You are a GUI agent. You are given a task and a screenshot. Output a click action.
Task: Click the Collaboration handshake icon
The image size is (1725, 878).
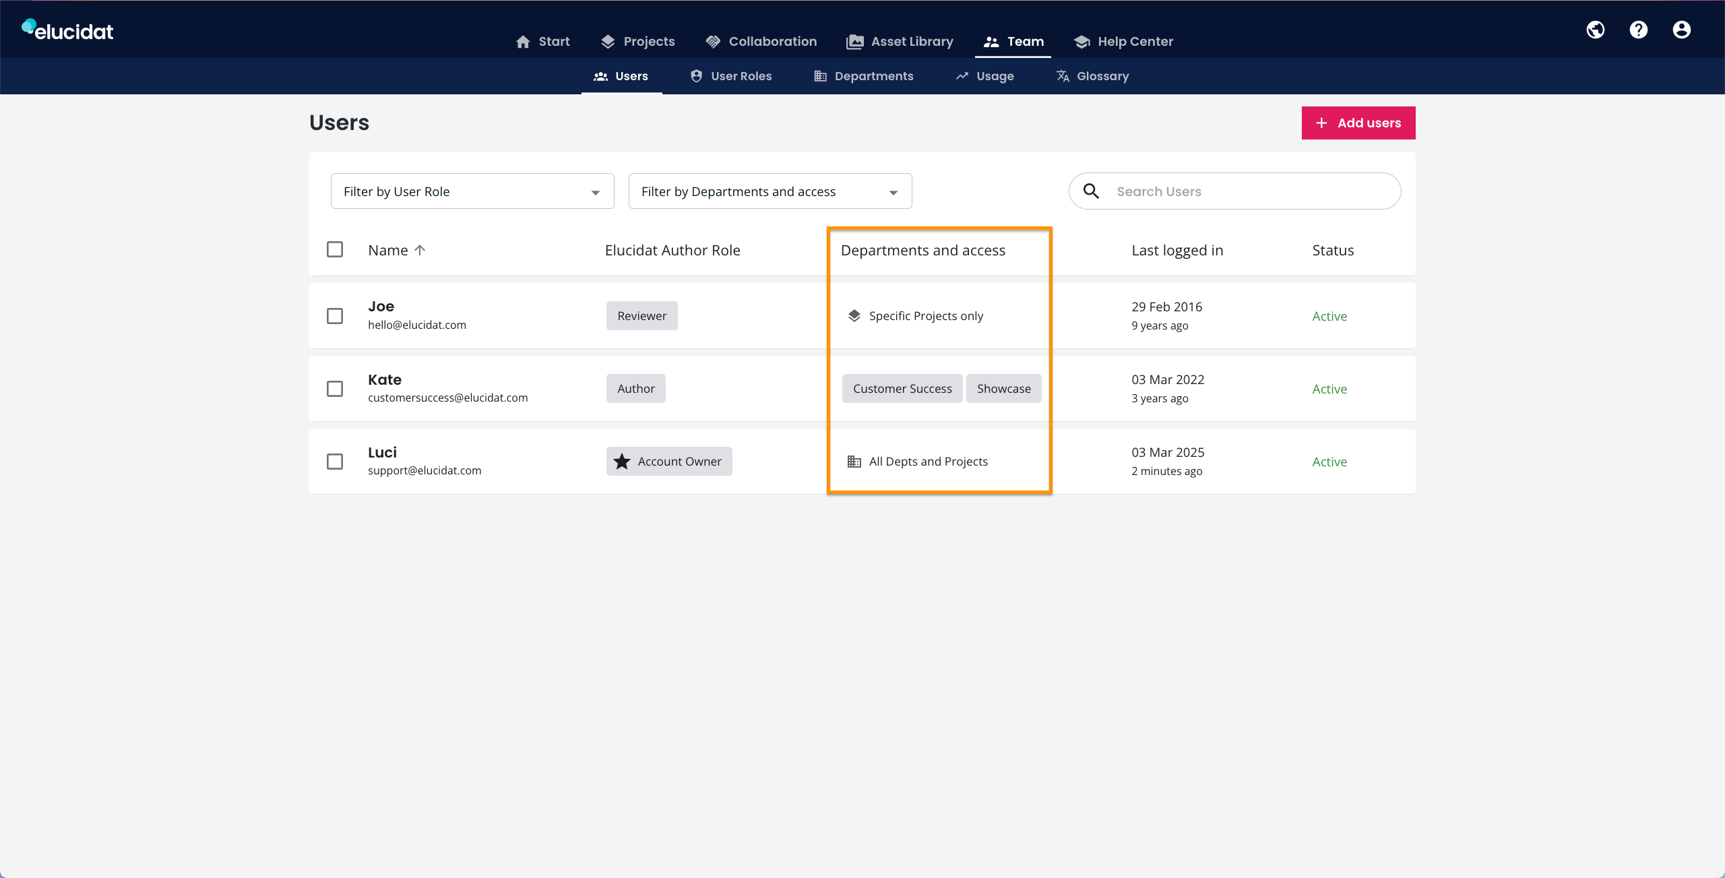click(x=713, y=42)
